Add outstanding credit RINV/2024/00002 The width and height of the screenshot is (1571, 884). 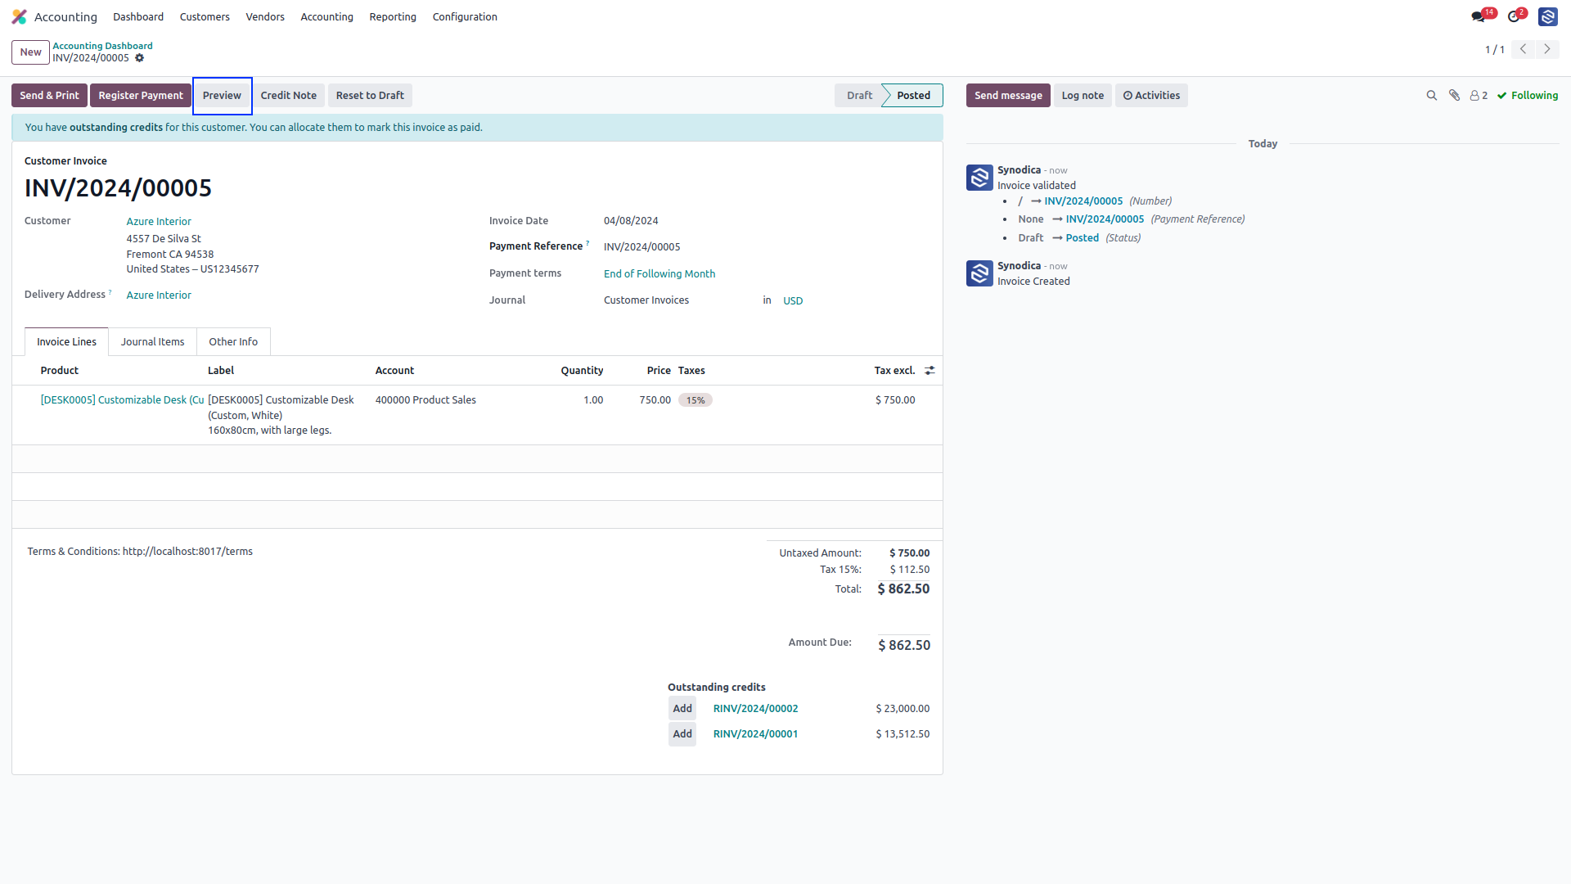tap(682, 709)
